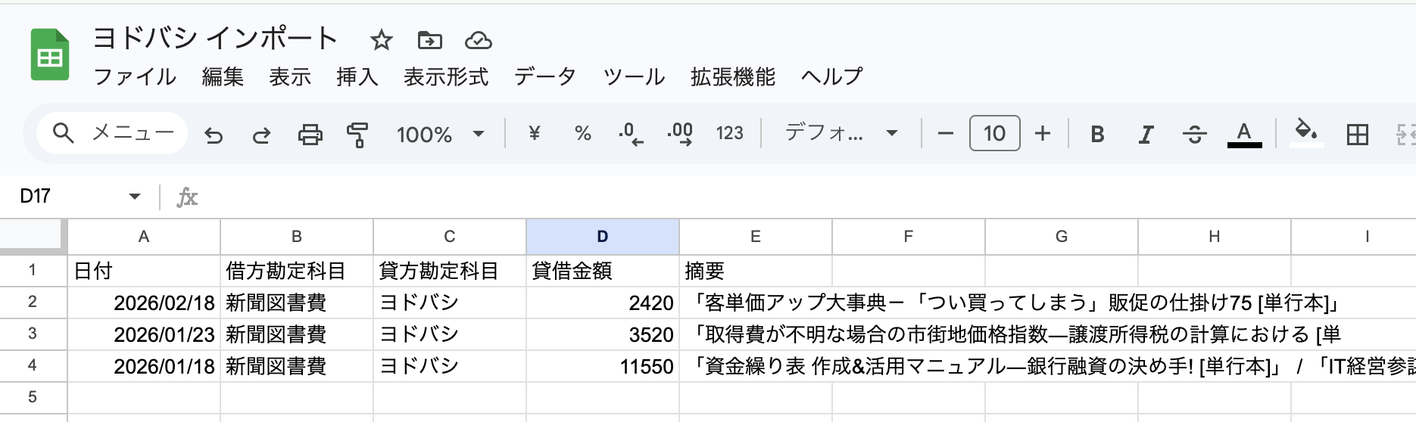This screenshot has height=422, width=1416.
Task: Open the Google Sheets home icon
Action: pos(50,54)
